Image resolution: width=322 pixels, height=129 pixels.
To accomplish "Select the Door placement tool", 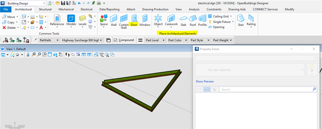I will point(134,20).
